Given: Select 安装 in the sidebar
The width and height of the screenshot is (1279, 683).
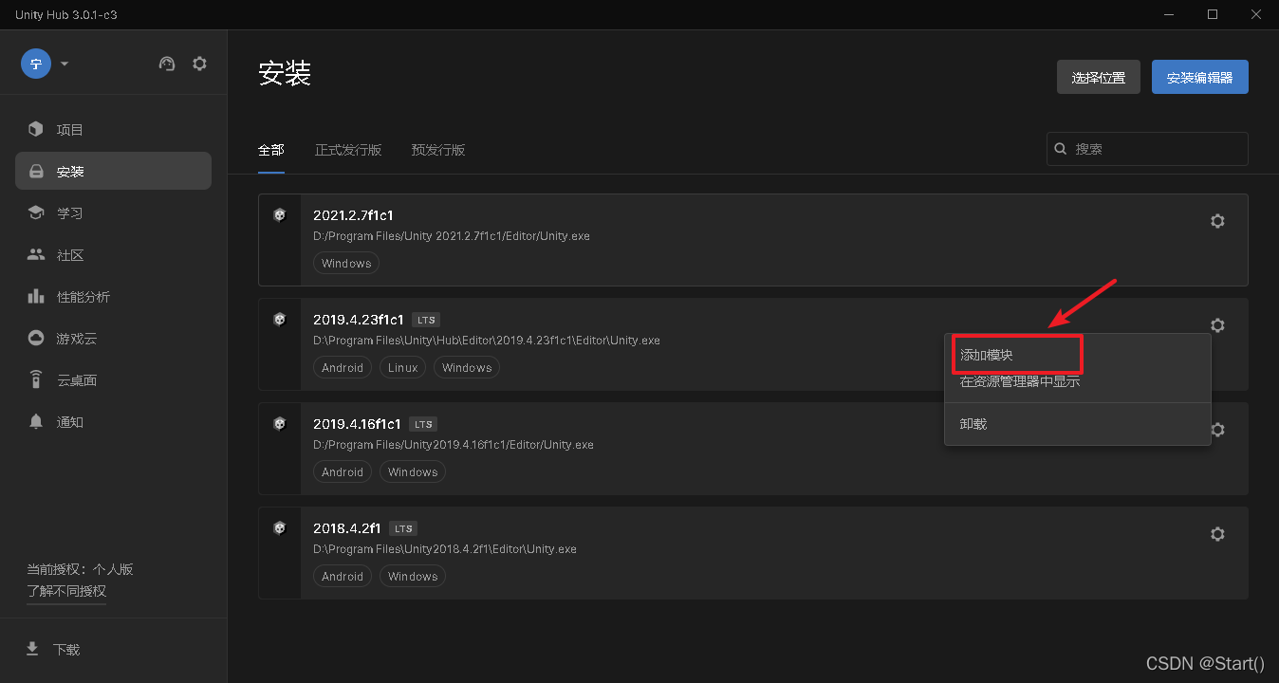Looking at the screenshot, I should click(x=113, y=171).
